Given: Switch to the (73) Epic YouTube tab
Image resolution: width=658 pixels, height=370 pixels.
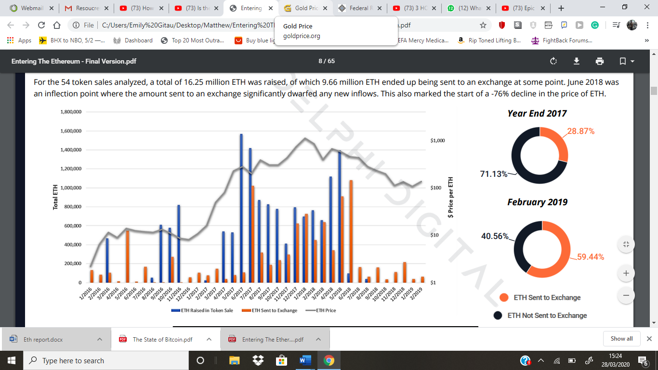Looking at the screenshot, I should point(524,8).
